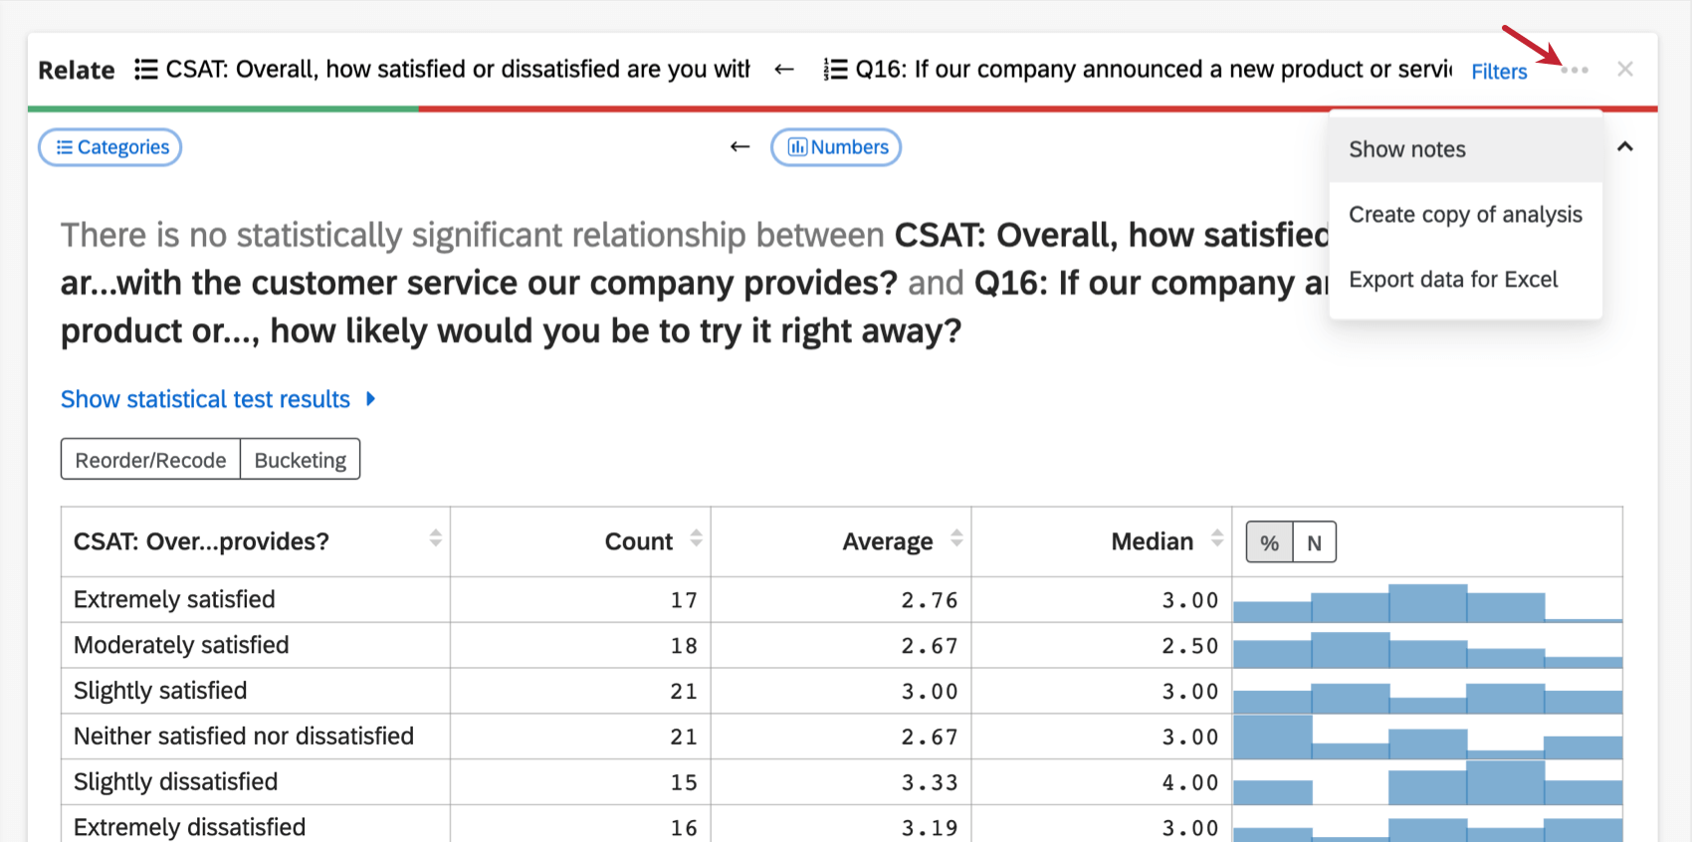
Task: Click the CSAT variable list icon
Action: coord(146,70)
